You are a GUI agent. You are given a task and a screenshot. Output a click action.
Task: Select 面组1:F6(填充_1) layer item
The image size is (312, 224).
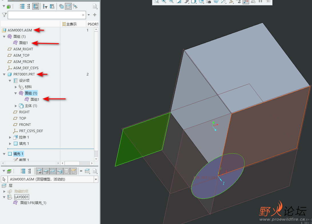pos(33,203)
